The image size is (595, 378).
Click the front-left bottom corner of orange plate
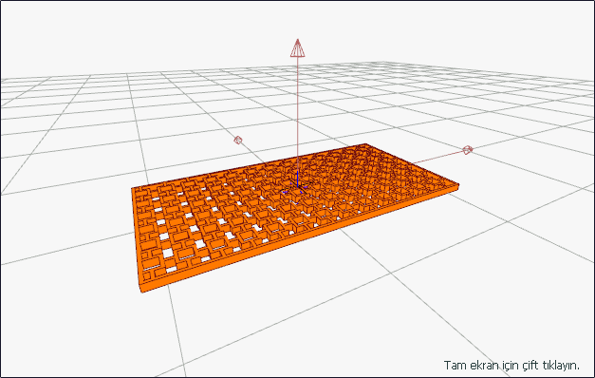(142, 291)
